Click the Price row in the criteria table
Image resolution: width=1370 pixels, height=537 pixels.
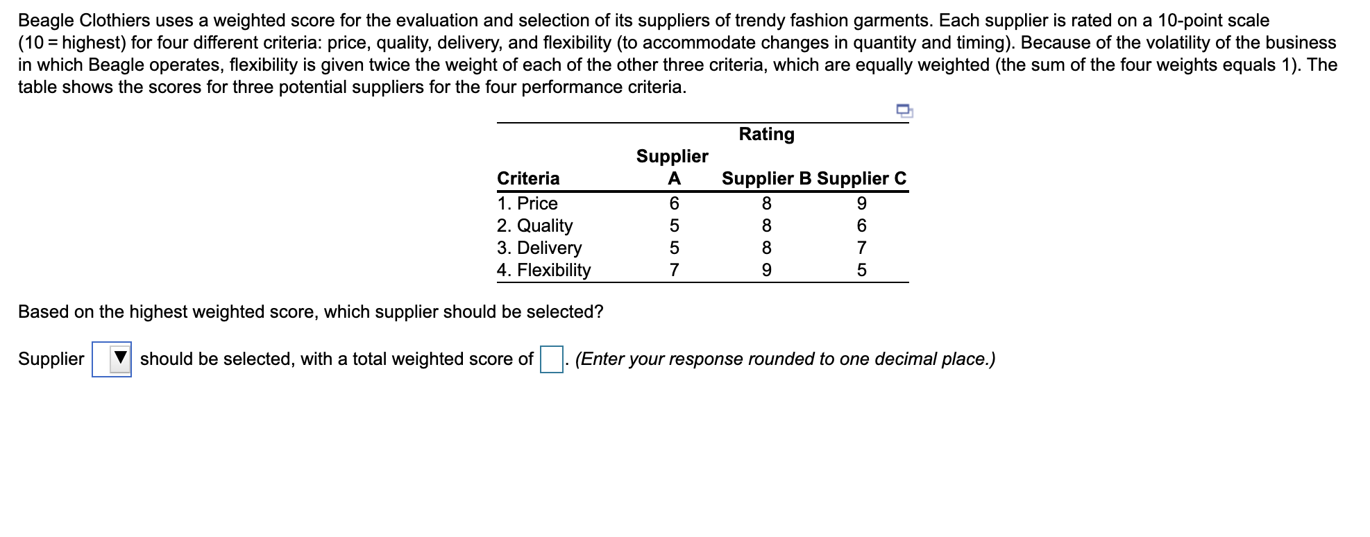pyautogui.click(x=527, y=203)
